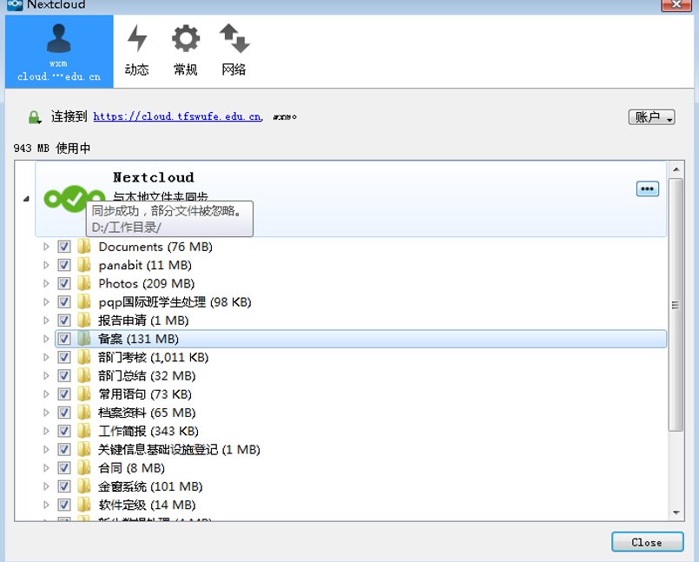The image size is (699, 562).
Task: Click the 部门总结 folder icon
Action: pyautogui.click(x=84, y=375)
